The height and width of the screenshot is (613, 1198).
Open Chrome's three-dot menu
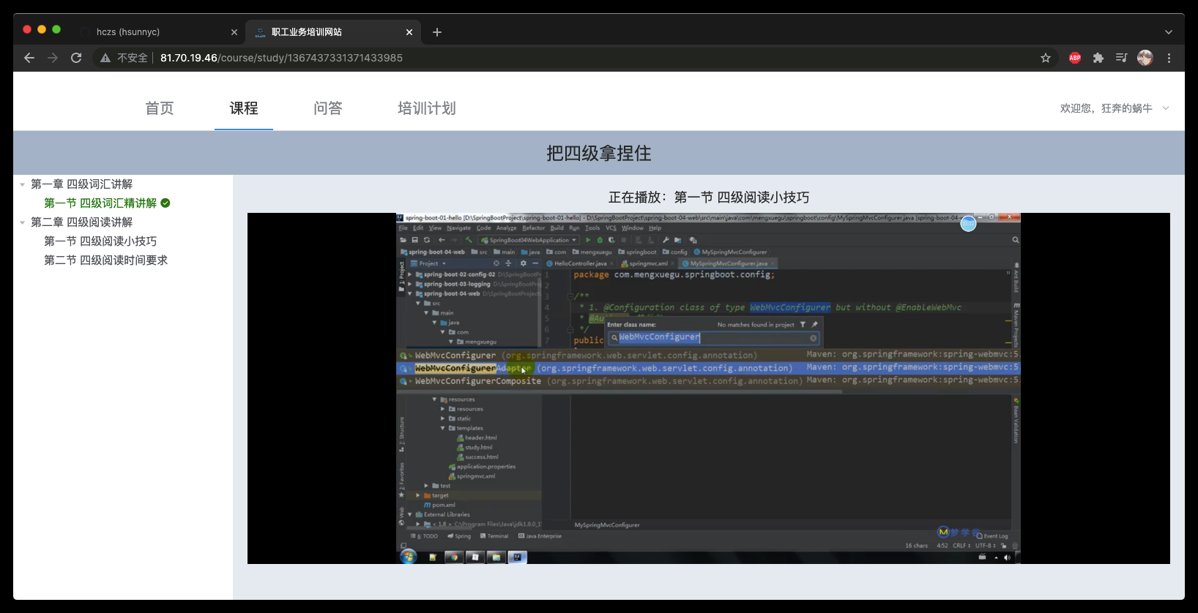click(1169, 58)
